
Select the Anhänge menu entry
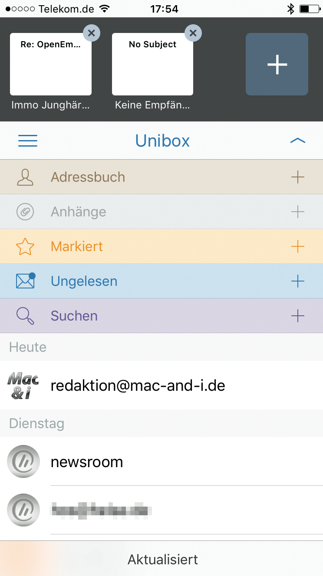[79, 212]
